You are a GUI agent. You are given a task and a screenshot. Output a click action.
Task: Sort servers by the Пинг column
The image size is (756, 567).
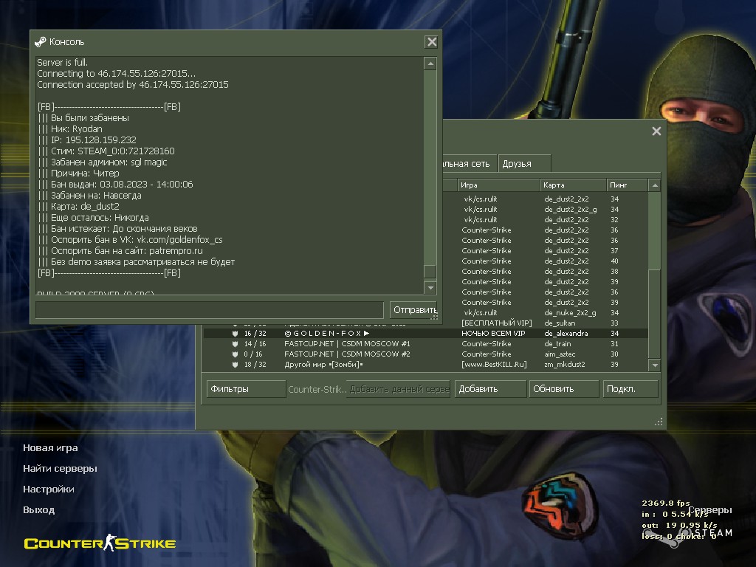(627, 185)
